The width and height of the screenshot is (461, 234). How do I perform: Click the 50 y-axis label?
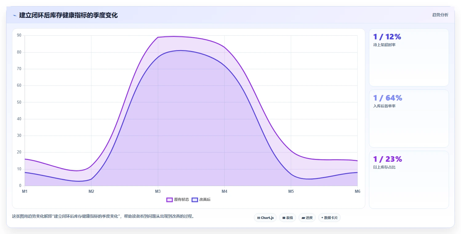[19, 102]
